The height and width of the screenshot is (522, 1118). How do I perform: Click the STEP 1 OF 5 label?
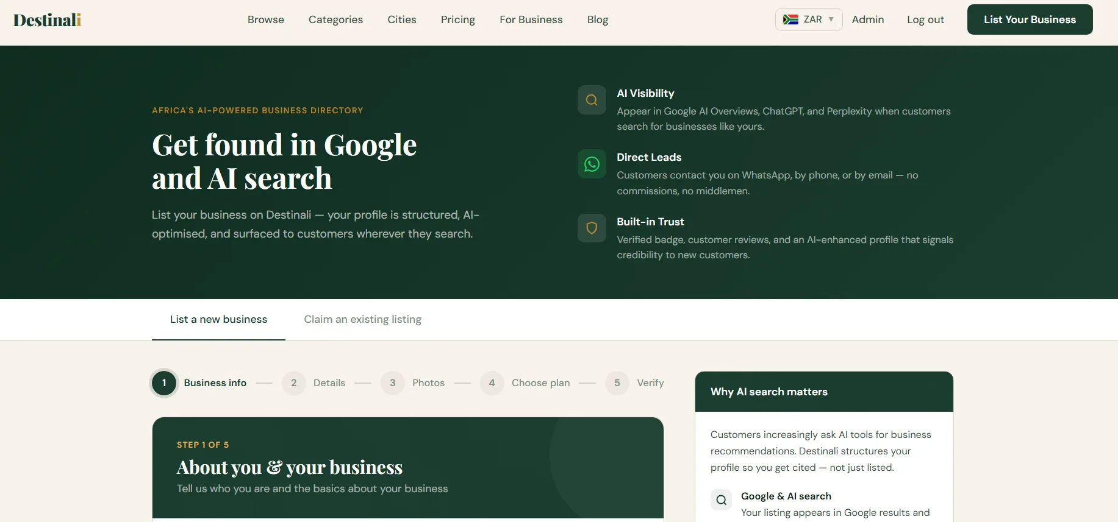[x=203, y=445]
